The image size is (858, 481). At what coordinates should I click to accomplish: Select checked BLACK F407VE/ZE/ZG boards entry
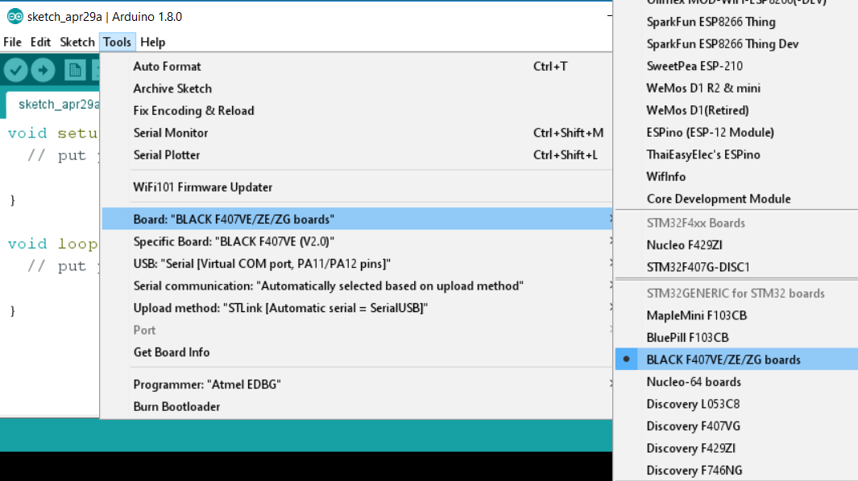coord(736,360)
